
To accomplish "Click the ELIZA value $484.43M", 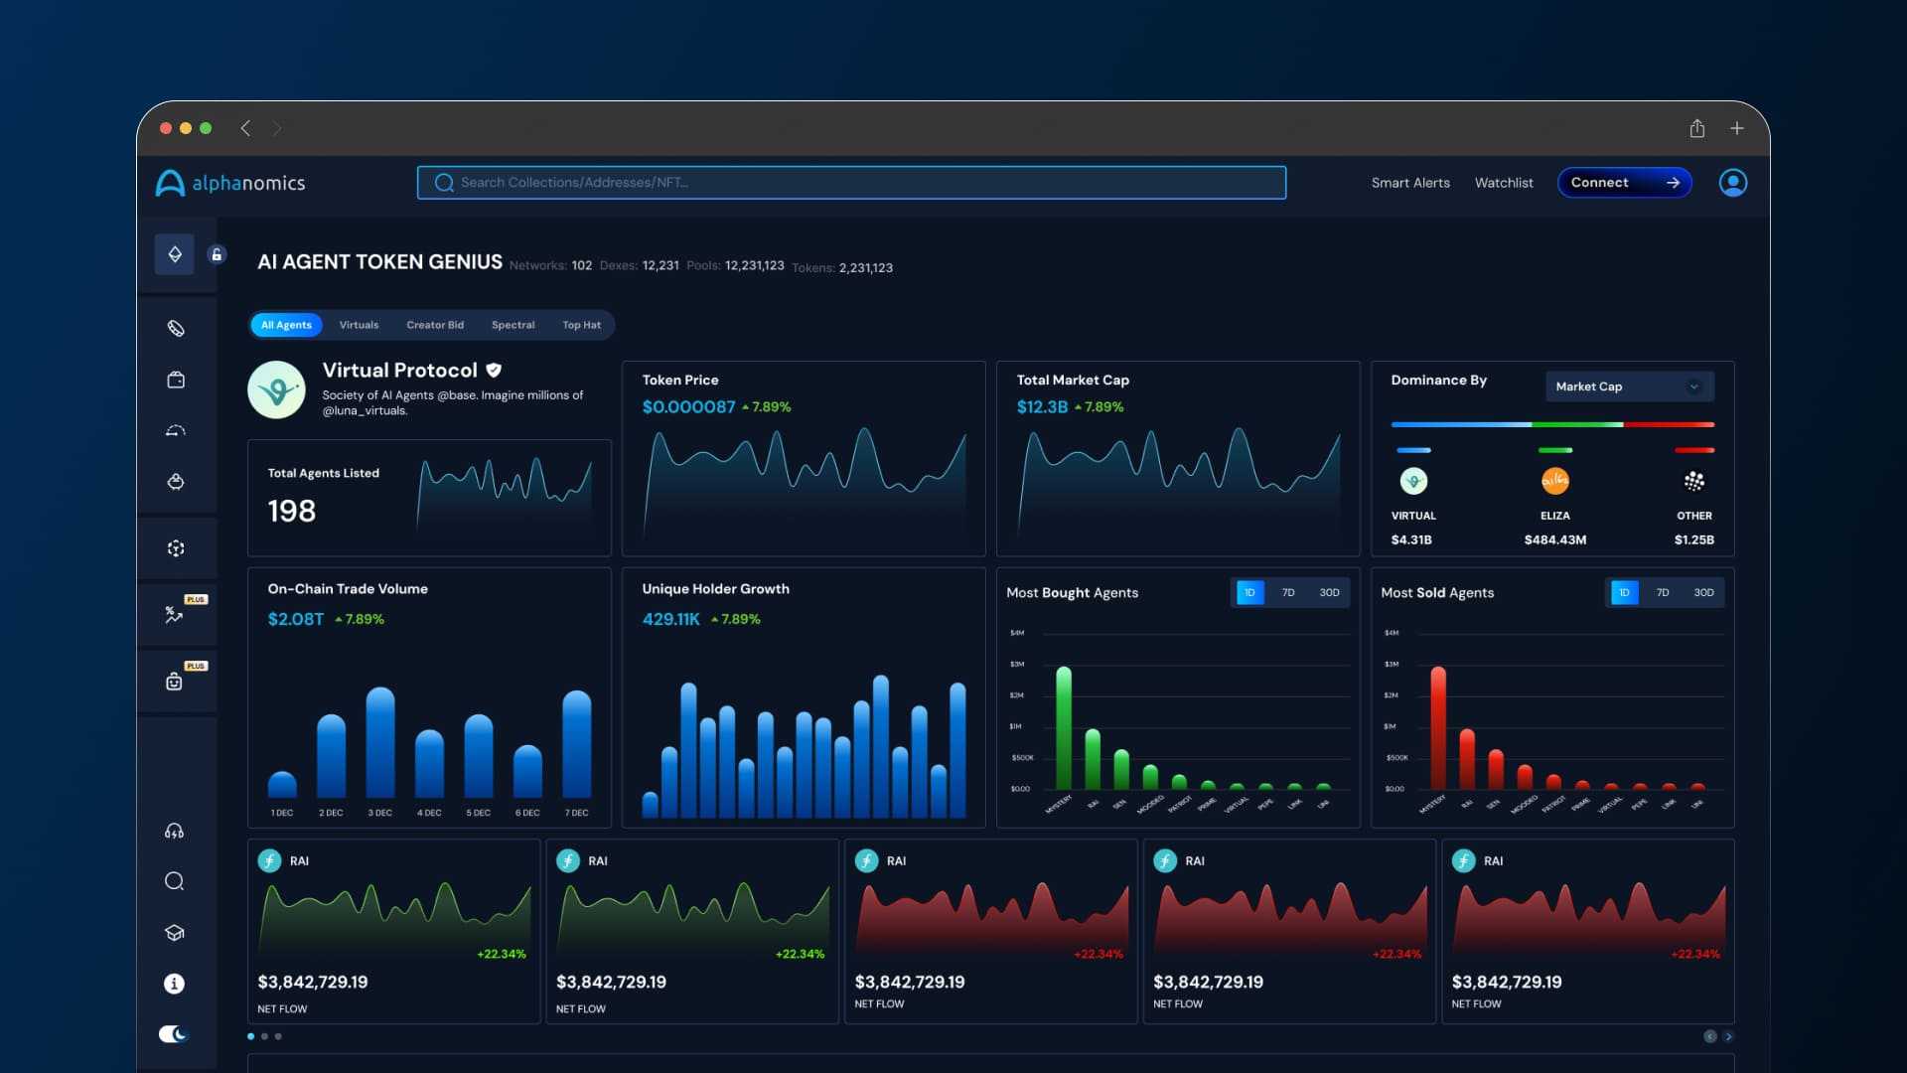I will click(1555, 539).
